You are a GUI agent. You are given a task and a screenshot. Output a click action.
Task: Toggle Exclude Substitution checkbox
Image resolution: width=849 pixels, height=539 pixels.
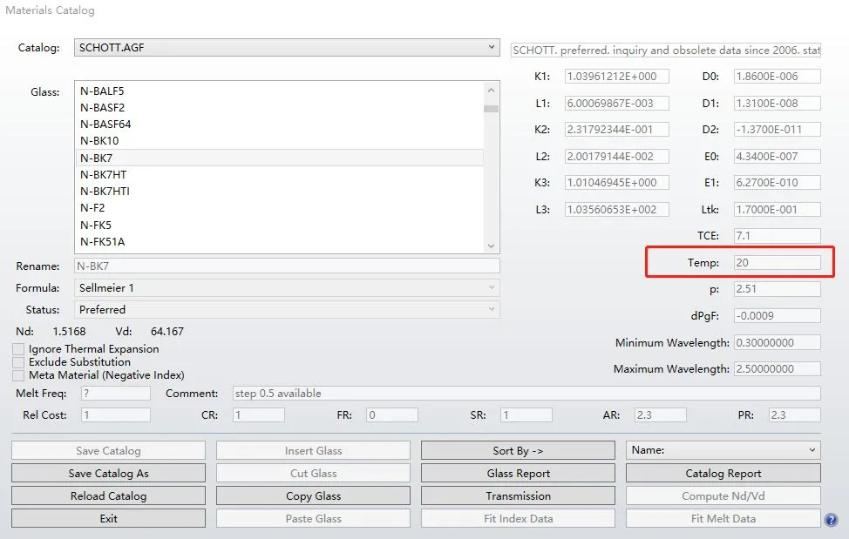coord(19,362)
